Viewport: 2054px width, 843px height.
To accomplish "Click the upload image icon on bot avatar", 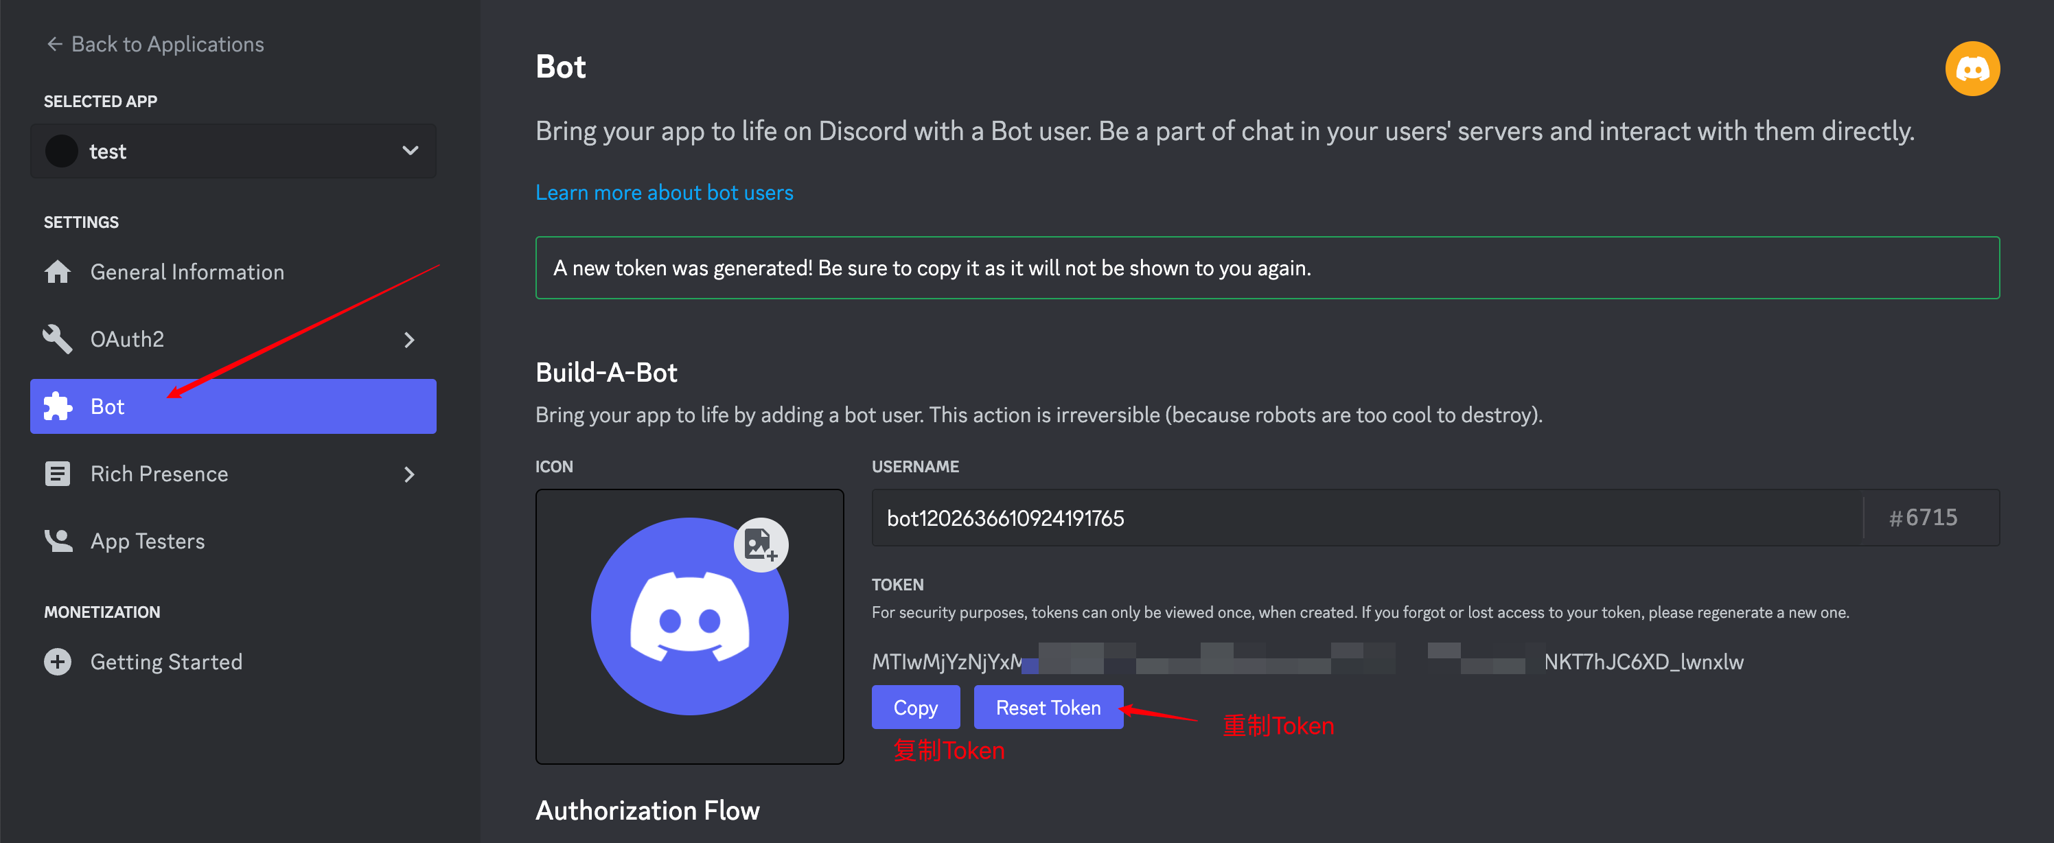I will (760, 546).
